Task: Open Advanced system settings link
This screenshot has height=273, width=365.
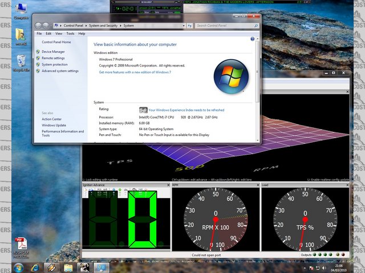Action: point(60,71)
